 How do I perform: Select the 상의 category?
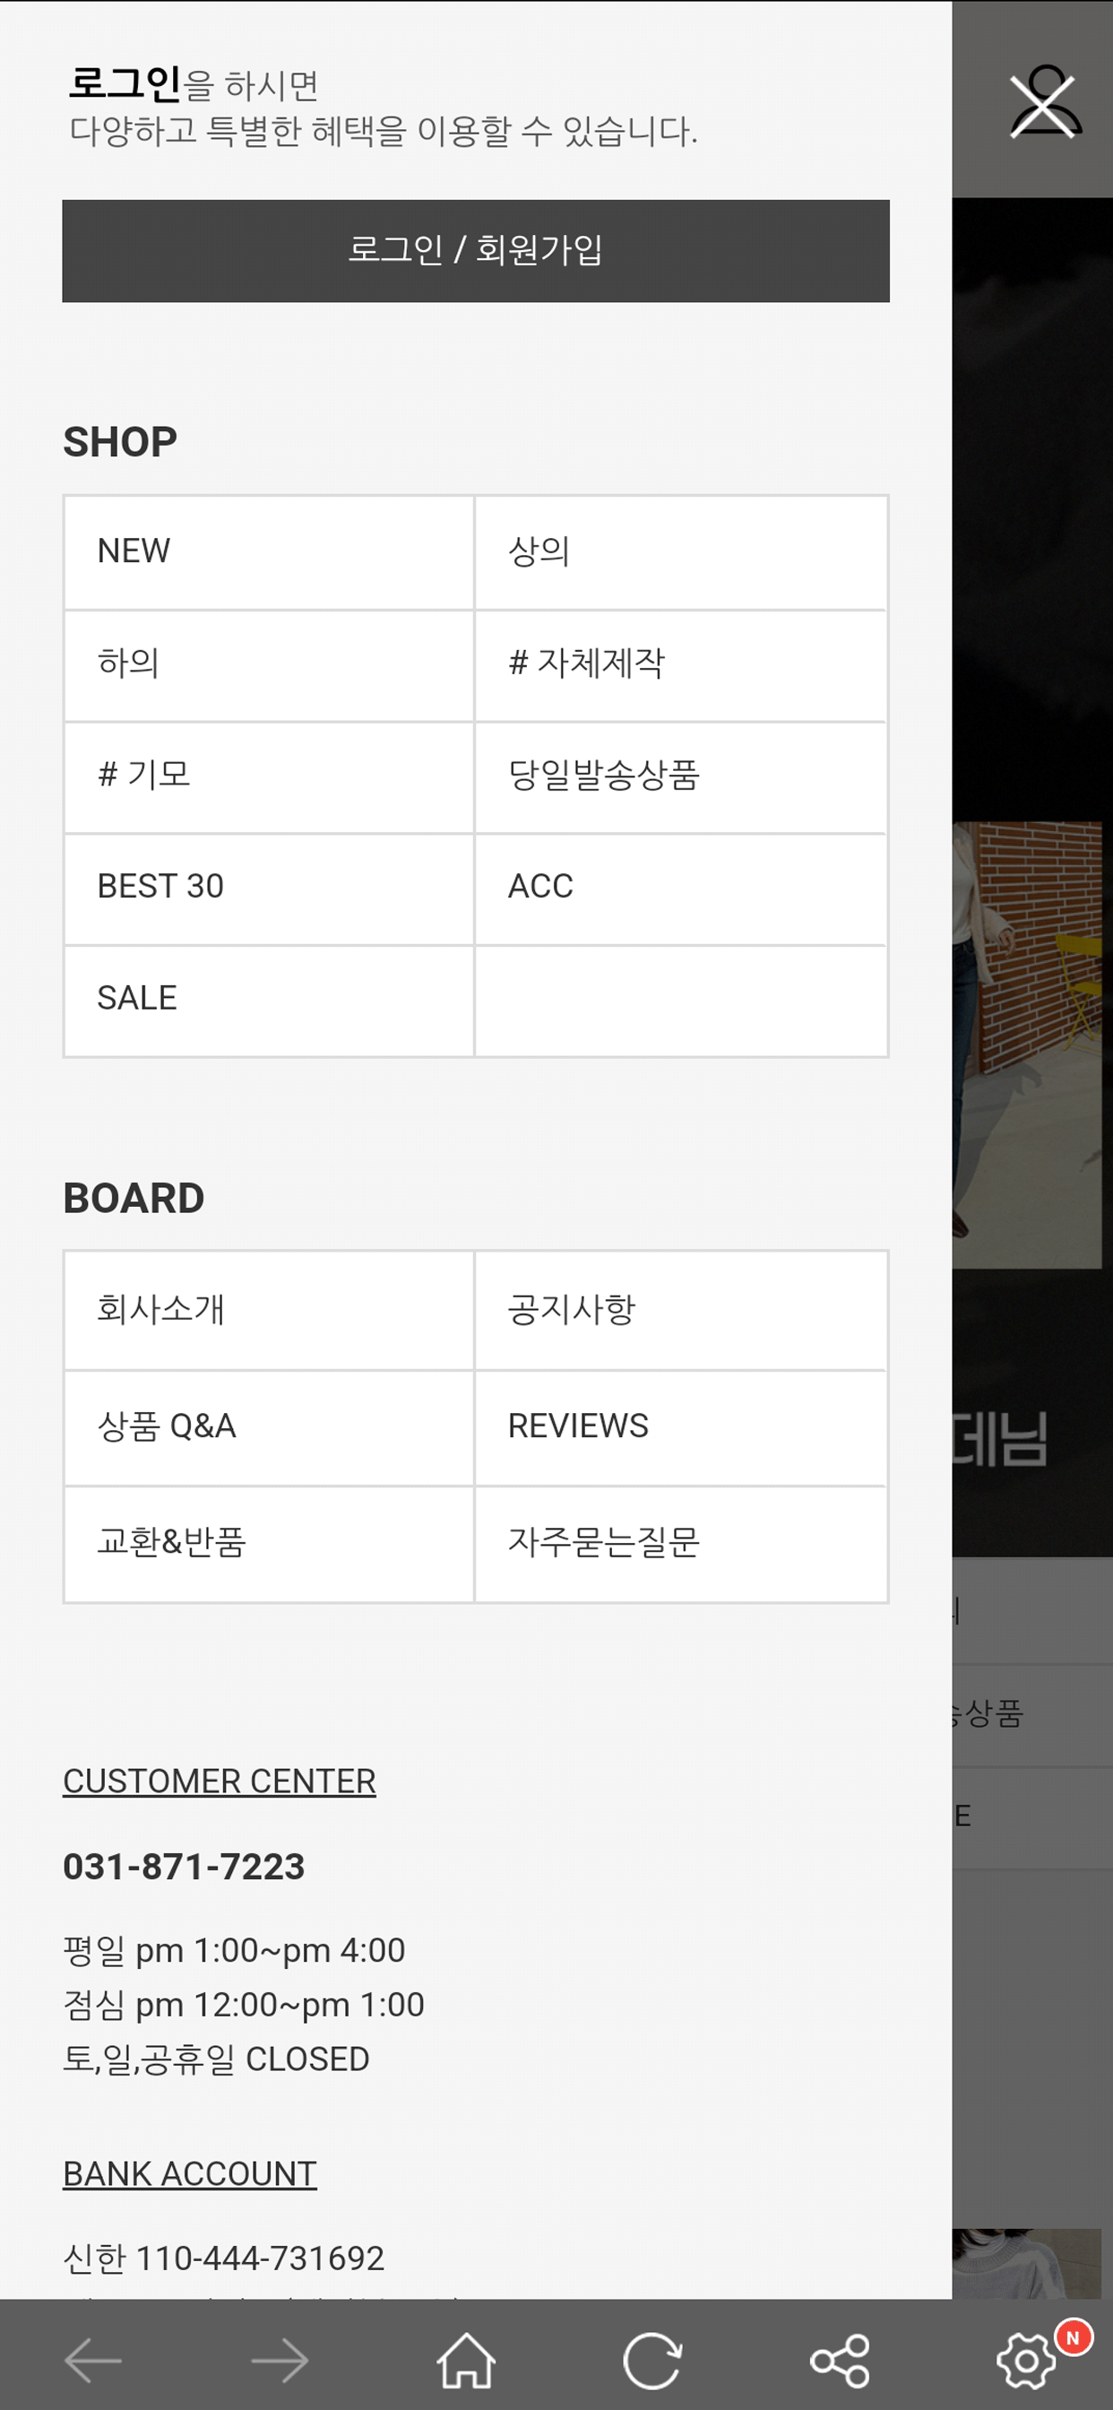[681, 552]
